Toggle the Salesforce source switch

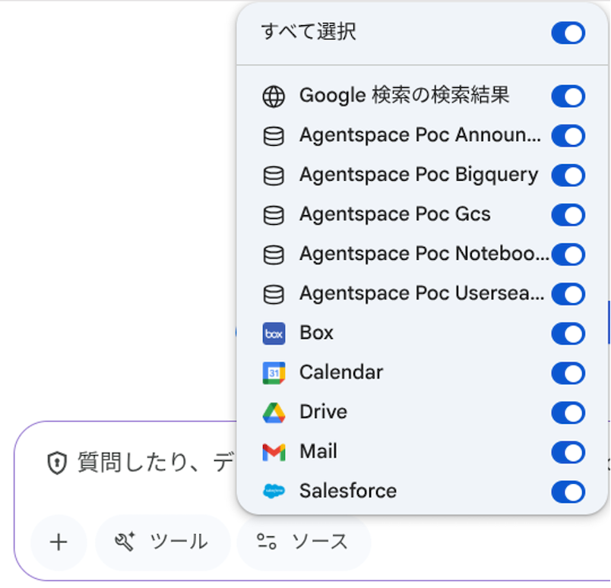[568, 492]
